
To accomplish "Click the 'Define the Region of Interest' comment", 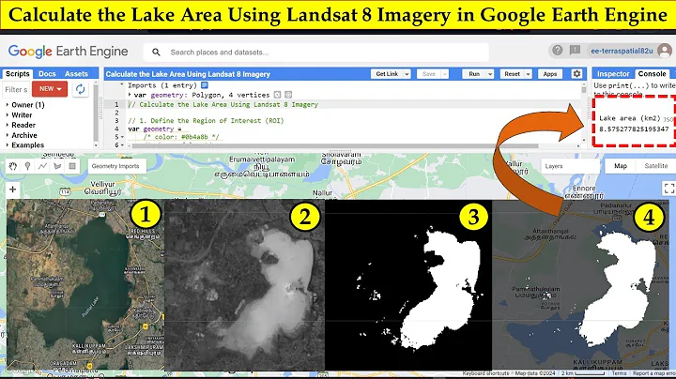I will point(206,121).
